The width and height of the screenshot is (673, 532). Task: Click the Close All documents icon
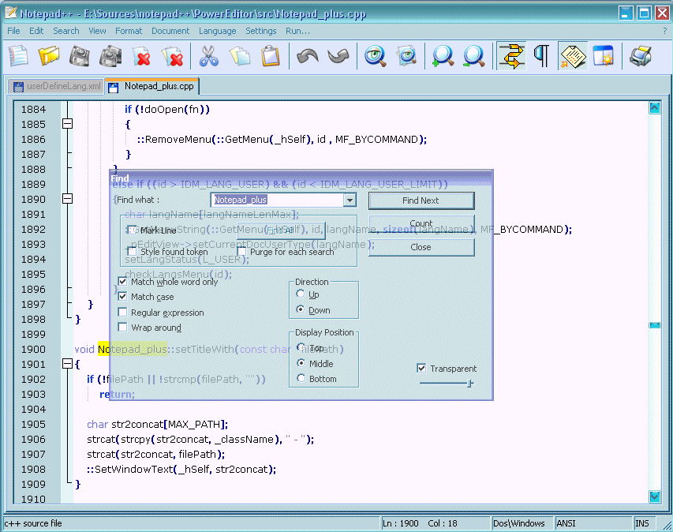point(172,56)
